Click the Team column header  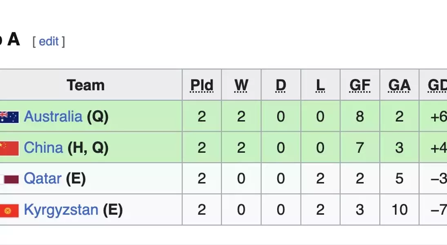coord(86,85)
